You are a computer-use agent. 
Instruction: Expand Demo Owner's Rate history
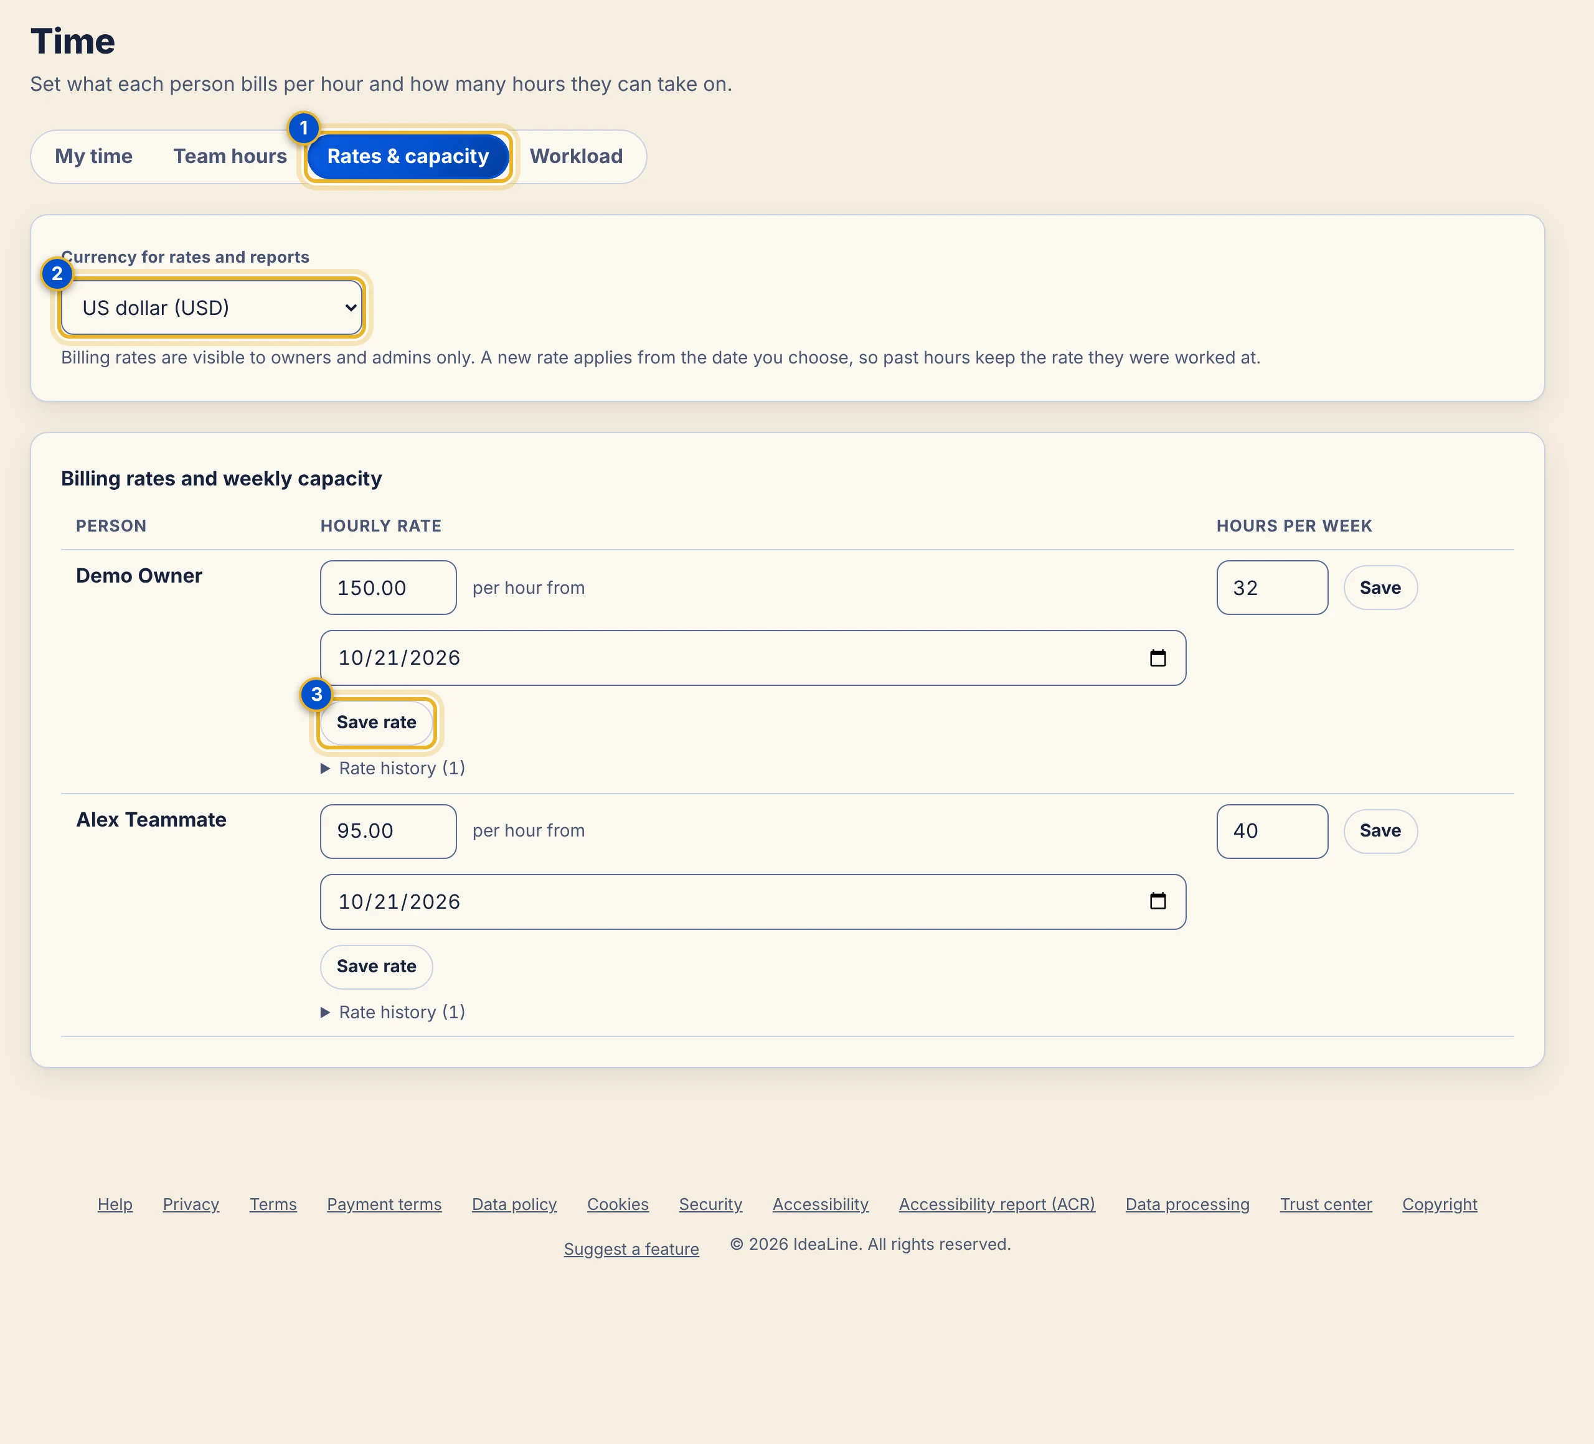(x=393, y=768)
